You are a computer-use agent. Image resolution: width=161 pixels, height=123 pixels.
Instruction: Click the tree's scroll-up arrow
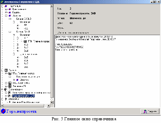52,6
